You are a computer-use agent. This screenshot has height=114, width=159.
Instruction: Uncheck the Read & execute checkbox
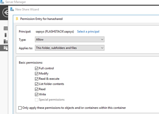36,79
